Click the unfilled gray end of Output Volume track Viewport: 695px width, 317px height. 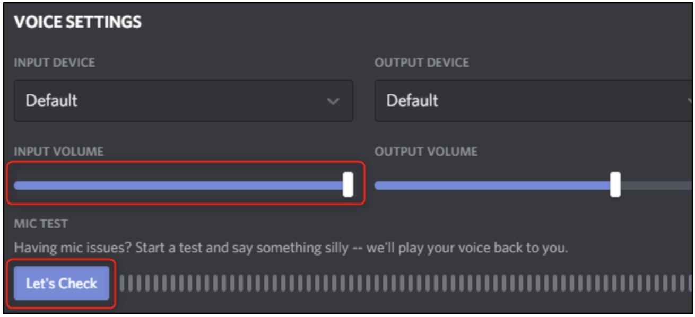tap(658, 186)
